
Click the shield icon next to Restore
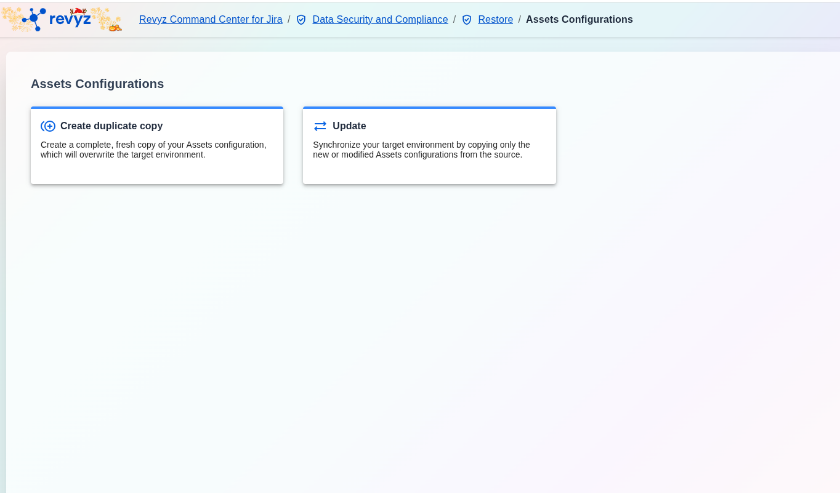point(467,20)
